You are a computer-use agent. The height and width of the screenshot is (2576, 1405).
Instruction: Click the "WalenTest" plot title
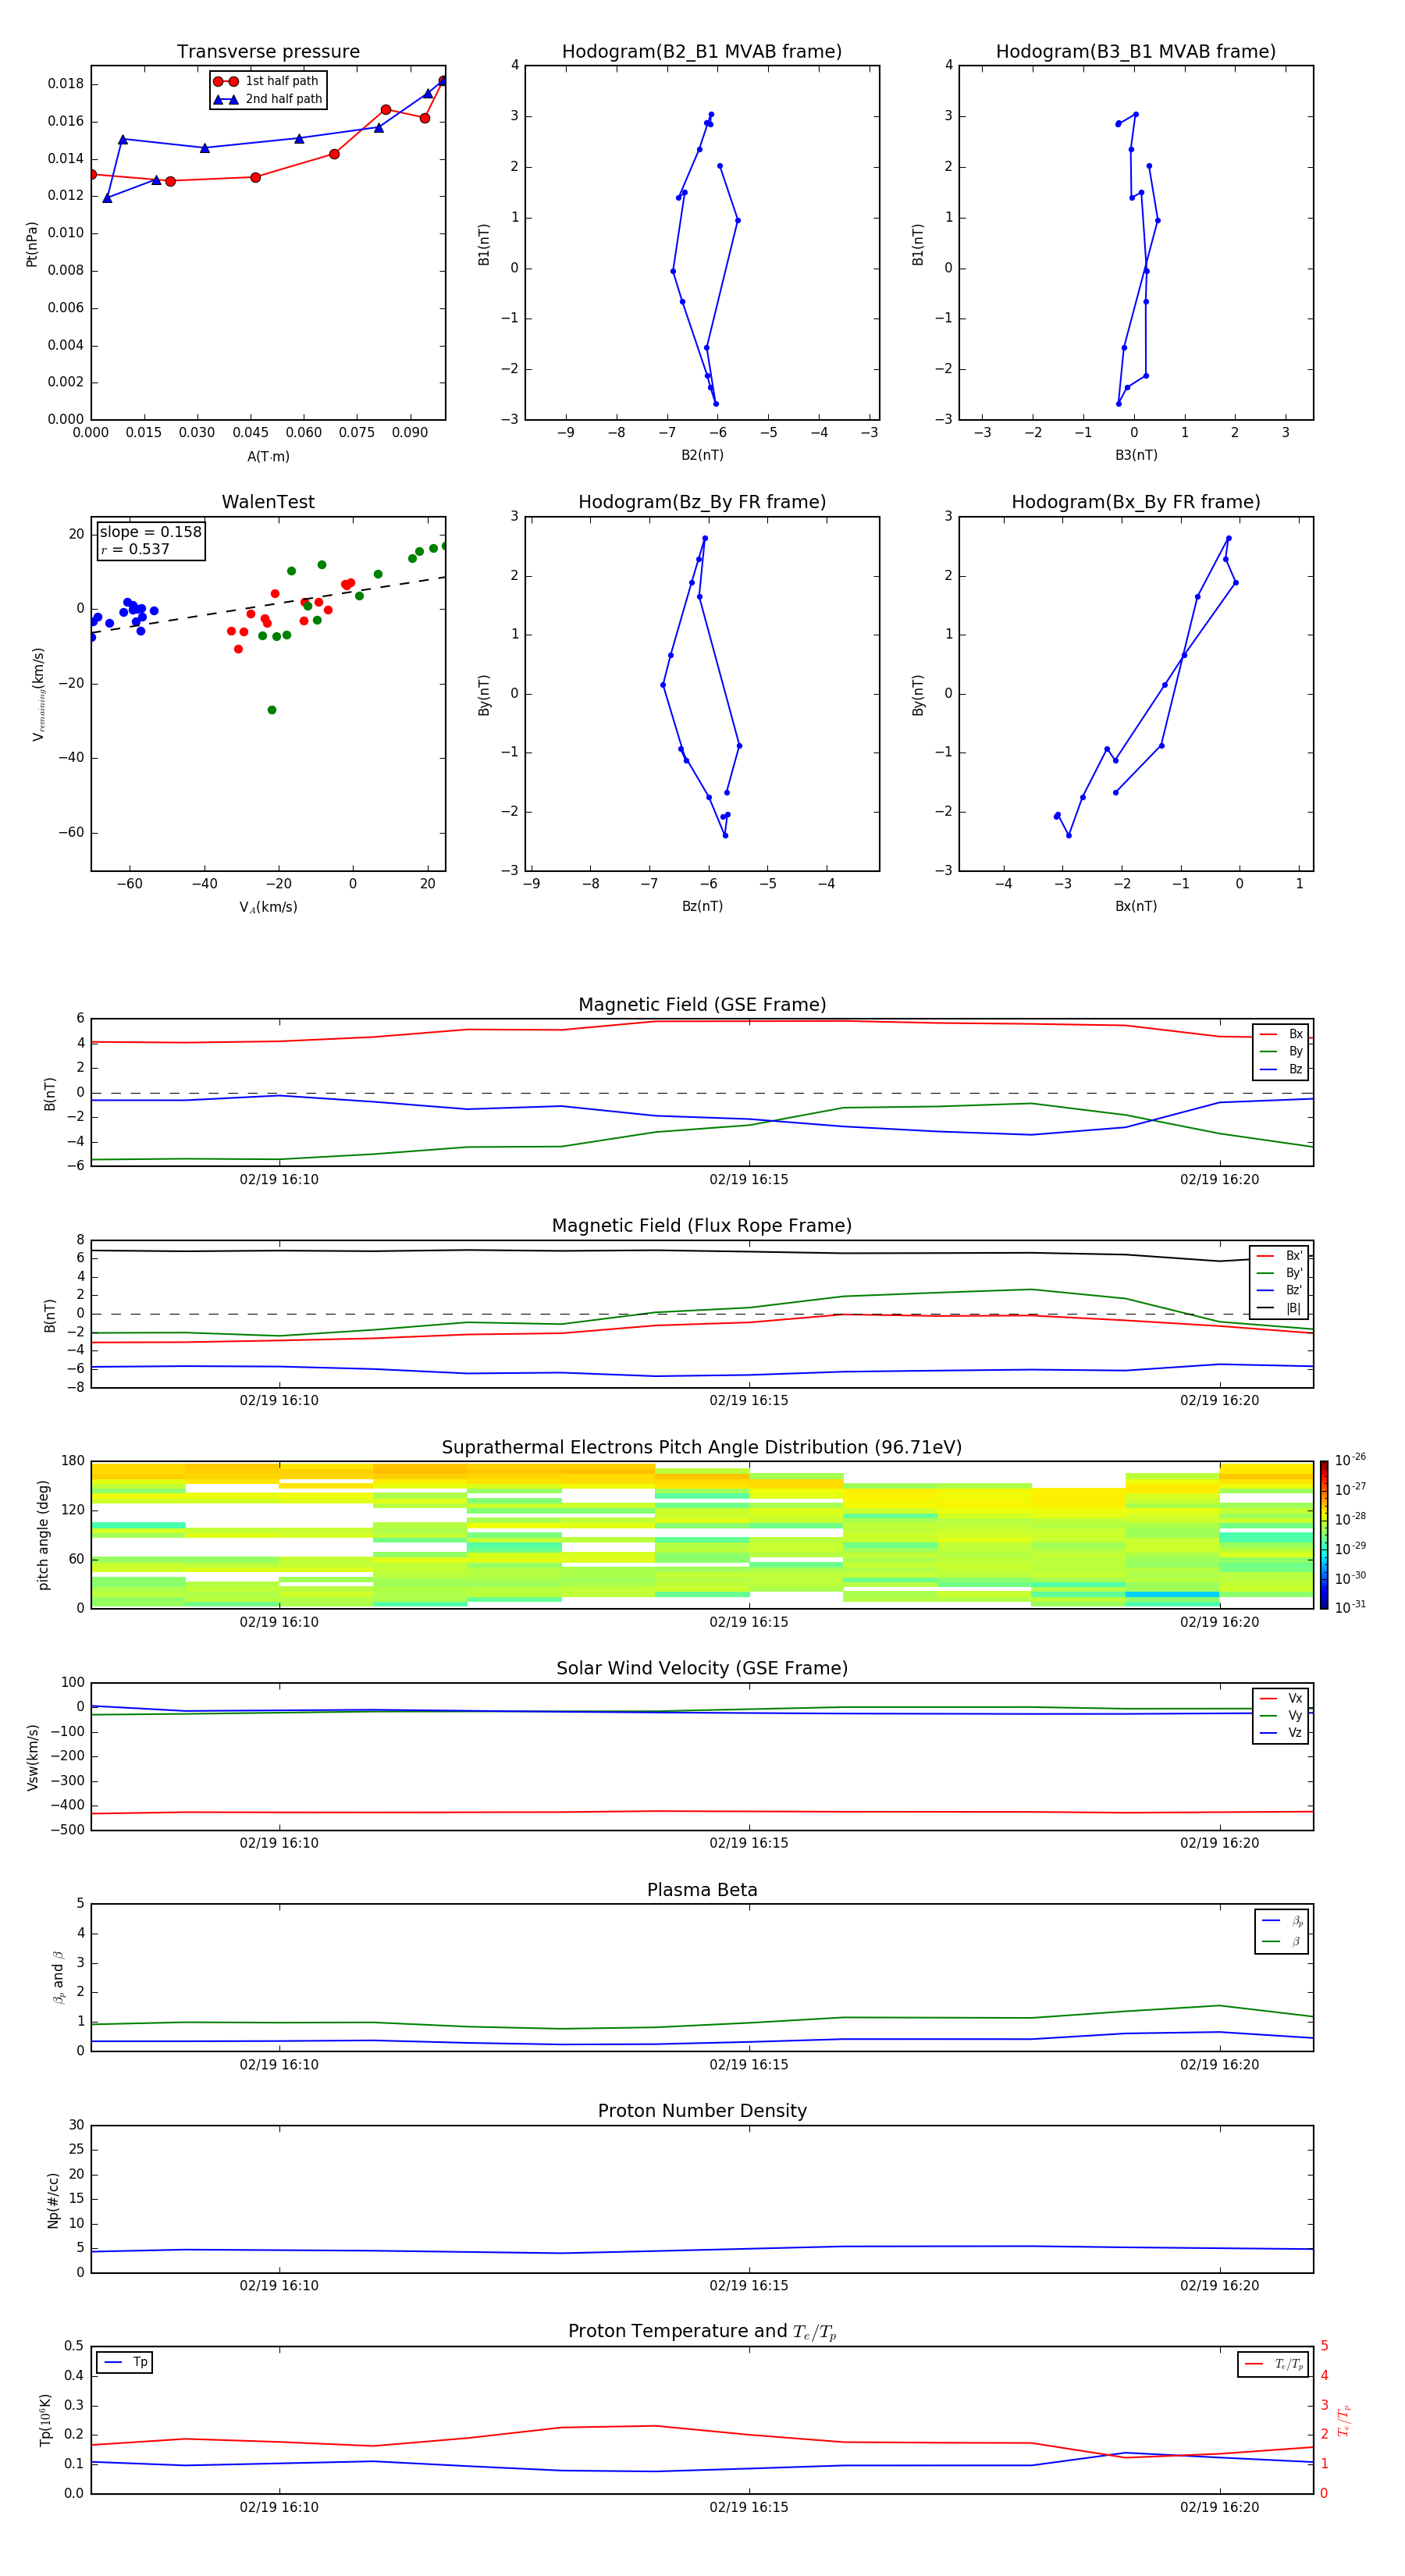point(268,502)
